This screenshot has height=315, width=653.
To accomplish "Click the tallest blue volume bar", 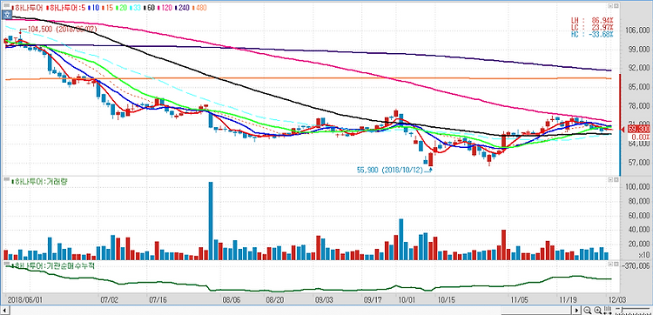I will tap(211, 221).
